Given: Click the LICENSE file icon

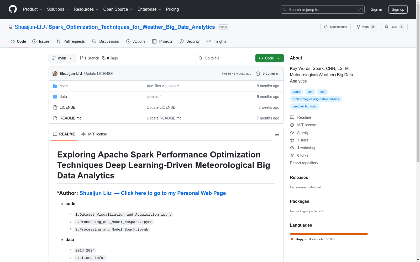Looking at the screenshot, I should pyautogui.click(x=55, y=107).
